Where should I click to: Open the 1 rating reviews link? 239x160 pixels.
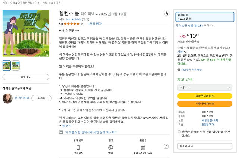pyautogui.click(x=94, y=24)
